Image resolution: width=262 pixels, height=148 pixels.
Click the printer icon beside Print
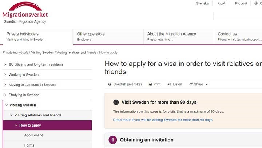point(151,84)
